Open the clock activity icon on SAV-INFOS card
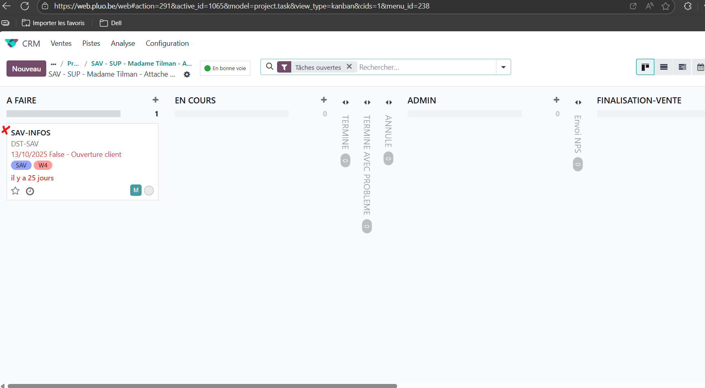Image resolution: width=705 pixels, height=388 pixels. [x=30, y=191]
